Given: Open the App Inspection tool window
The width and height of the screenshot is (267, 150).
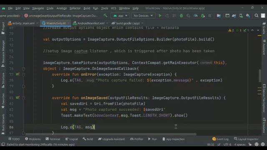Looking at the screenshot, I should tap(174, 139).
